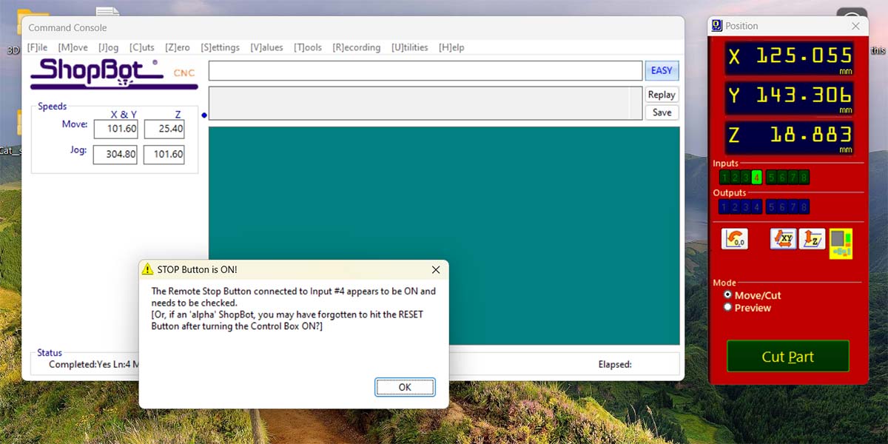
Task: Click the Speeds group label
Action: point(53,107)
